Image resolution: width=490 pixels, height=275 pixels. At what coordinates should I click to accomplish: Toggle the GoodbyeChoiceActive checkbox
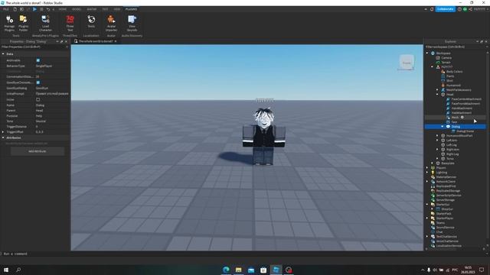[38, 82]
